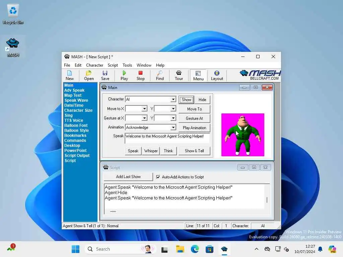Click the Add Last Show button
This screenshot has width=343, height=257.
pos(128,177)
